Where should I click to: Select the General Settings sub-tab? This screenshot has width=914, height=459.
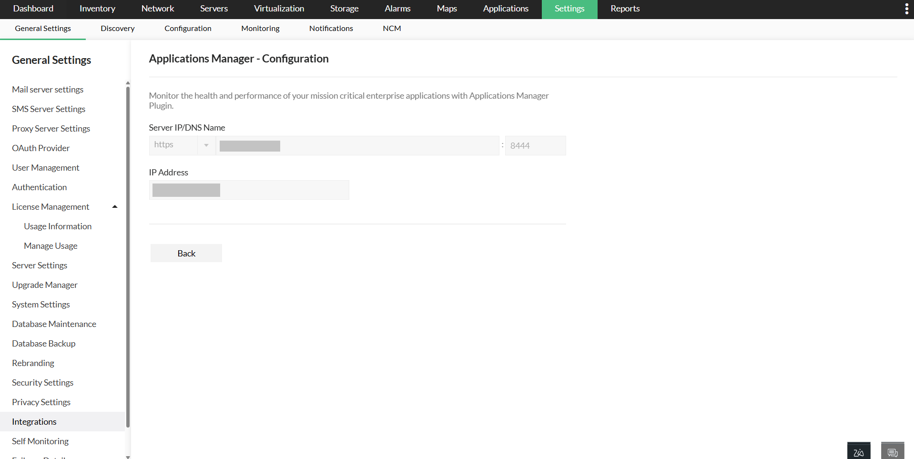click(x=43, y=29)
